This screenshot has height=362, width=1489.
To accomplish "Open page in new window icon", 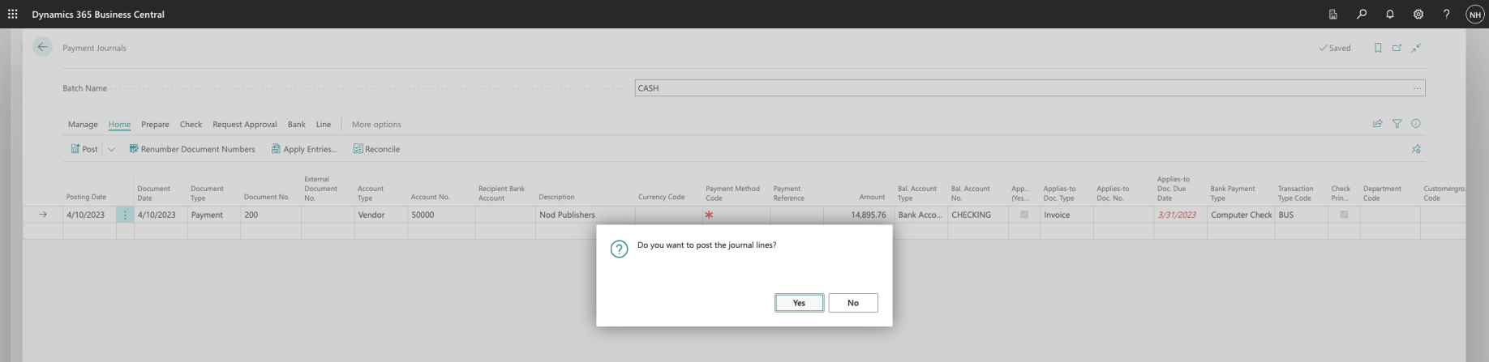I will click(1397, 48).
